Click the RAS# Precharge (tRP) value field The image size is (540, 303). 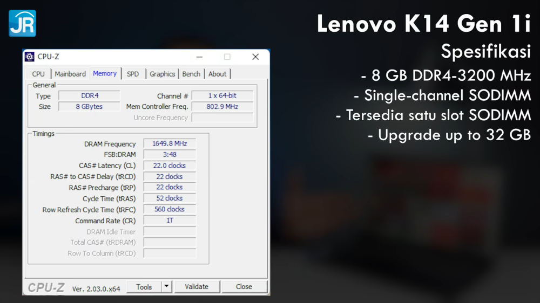click(x=170, y=187)
